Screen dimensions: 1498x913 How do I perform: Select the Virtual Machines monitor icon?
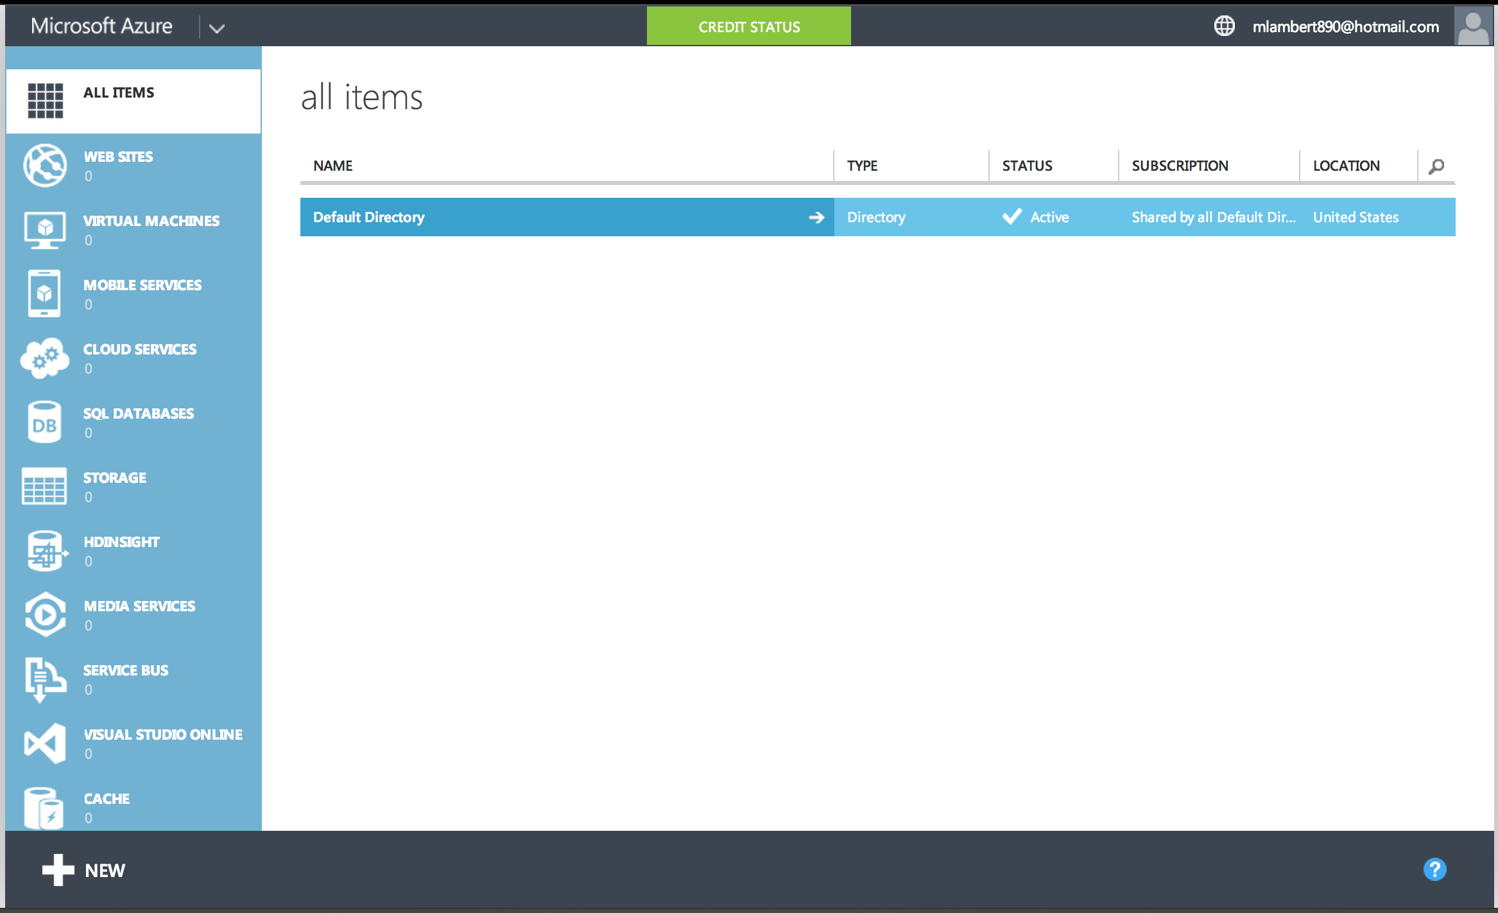pyautogui.click(x=44, y=229)
